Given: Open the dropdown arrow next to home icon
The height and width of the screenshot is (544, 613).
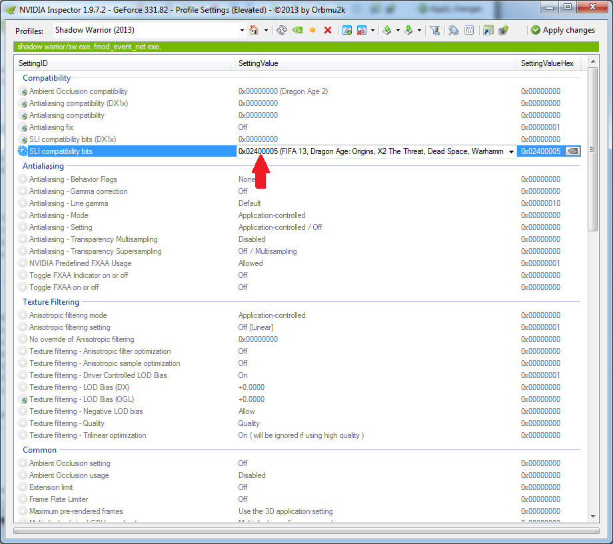Looking at the screenshot, I should coord(266,30).
